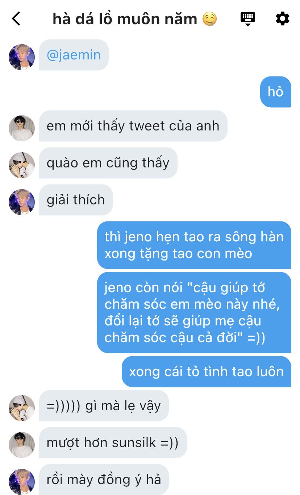Tap the drooling emoji in chat title
This screenshot has height=495, width=300.
(209, 19)
